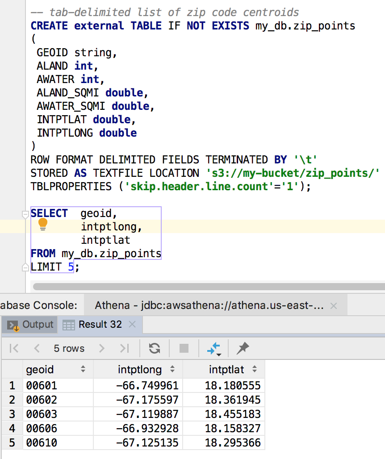
Task: Go to last page of results
Action: (x=125, y=348)
